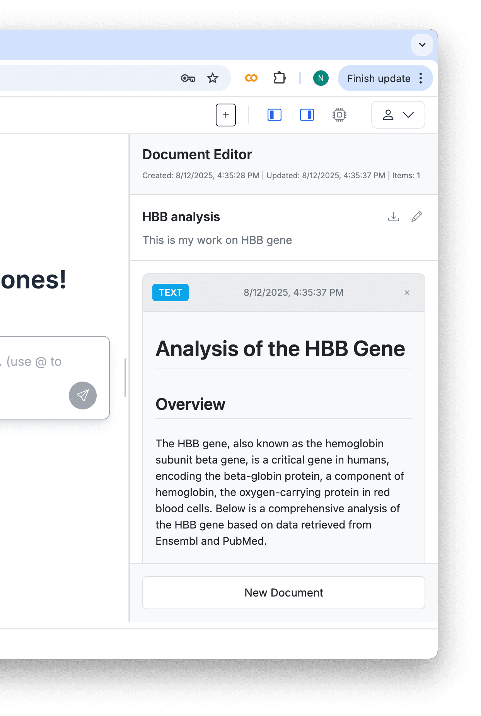Image resolution: width=481 pixels, height=716 pixels.
Task: Toggle the left sidebar panel
Action: (275, 115)
